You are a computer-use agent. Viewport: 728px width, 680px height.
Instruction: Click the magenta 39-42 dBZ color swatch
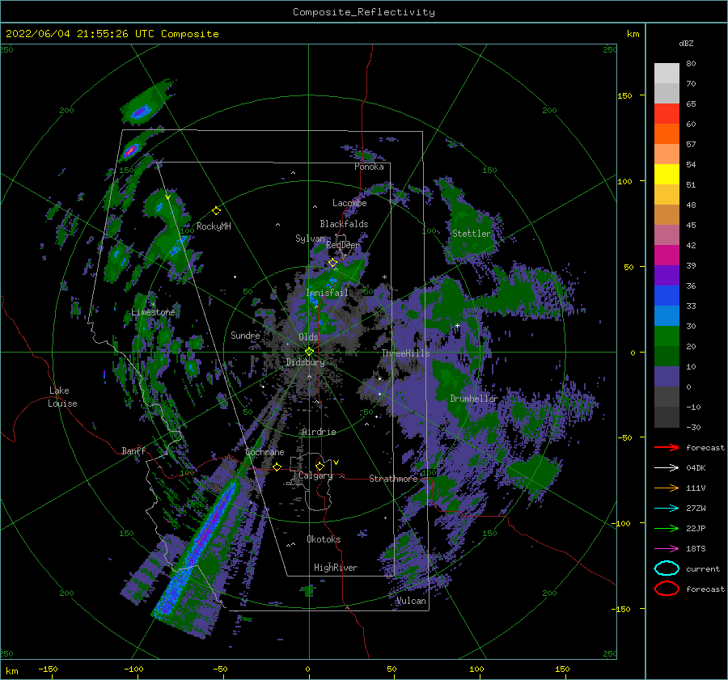click(x=667, y=256)
